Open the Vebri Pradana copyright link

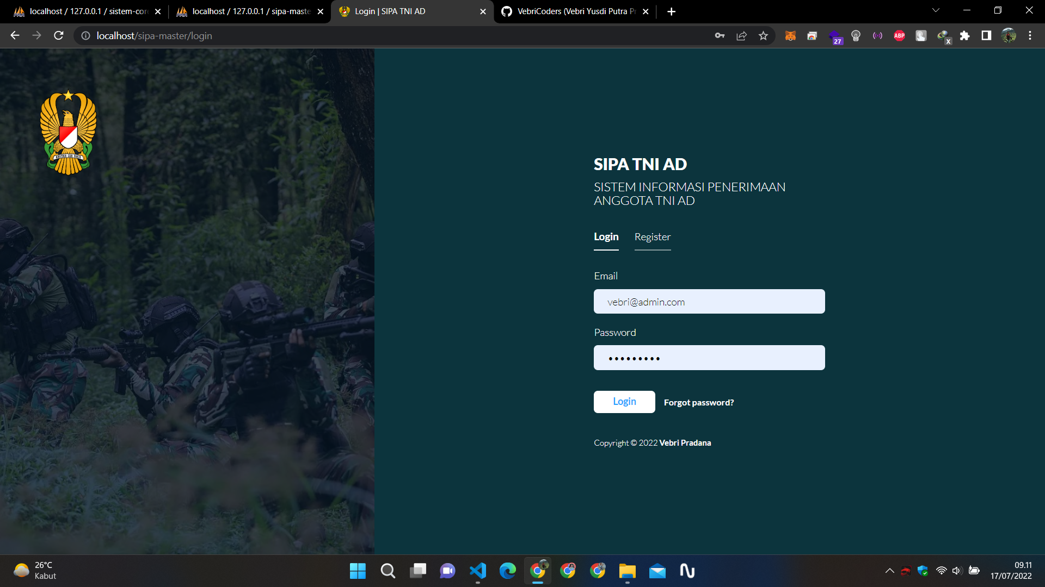(685, 443)
